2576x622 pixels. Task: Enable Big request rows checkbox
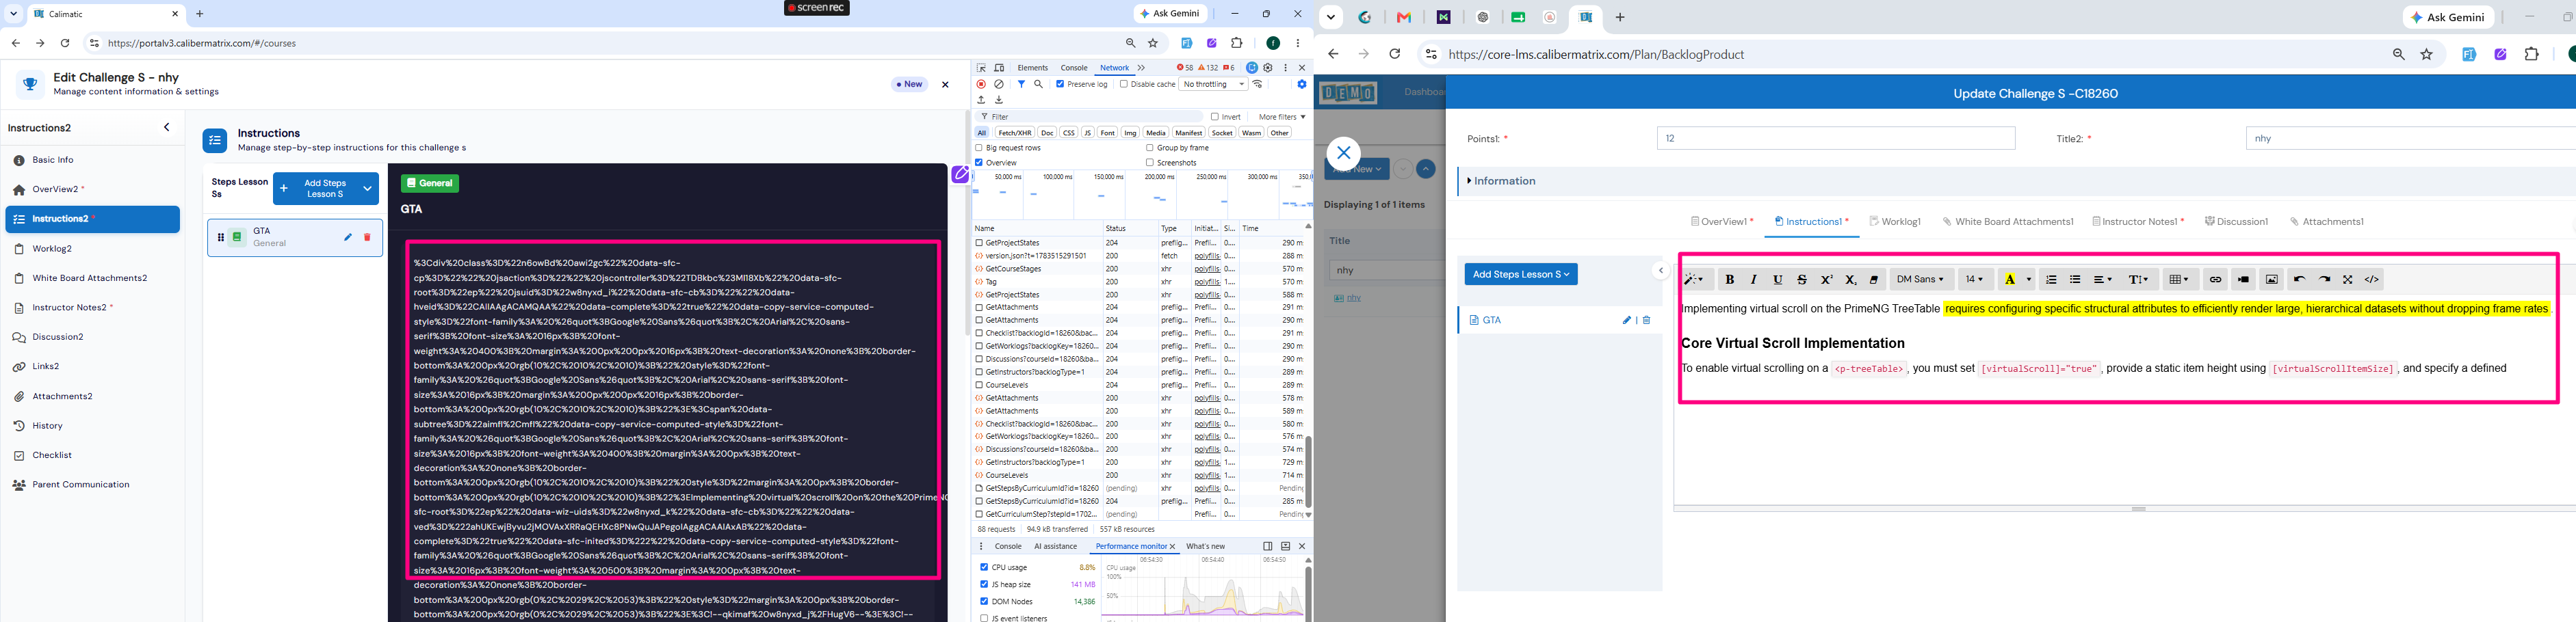coord(979,148)
